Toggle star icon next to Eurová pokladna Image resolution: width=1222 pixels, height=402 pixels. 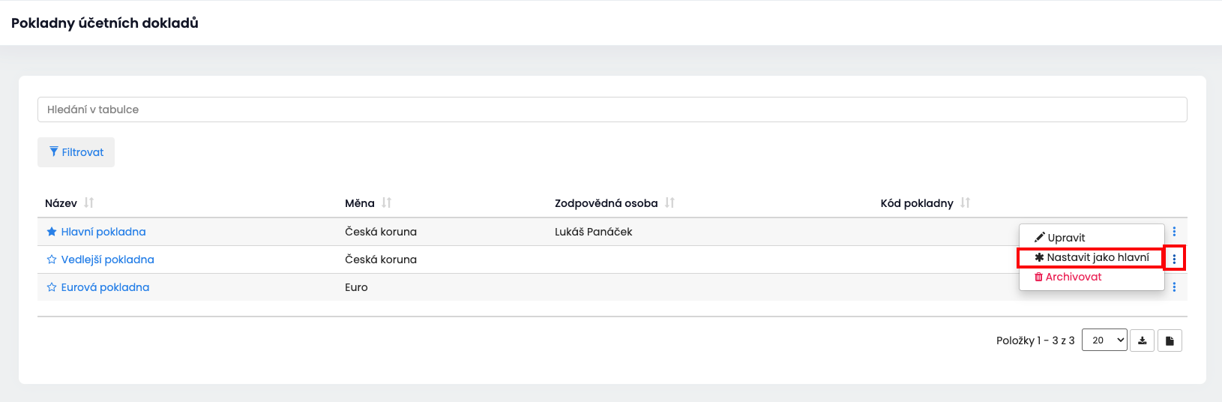pyautogui.click(x=52, y=287)
